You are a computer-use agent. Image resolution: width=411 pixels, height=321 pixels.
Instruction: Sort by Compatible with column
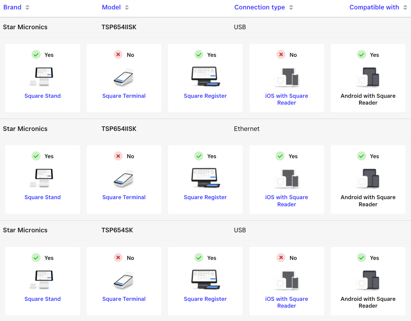tap(378, 7)
